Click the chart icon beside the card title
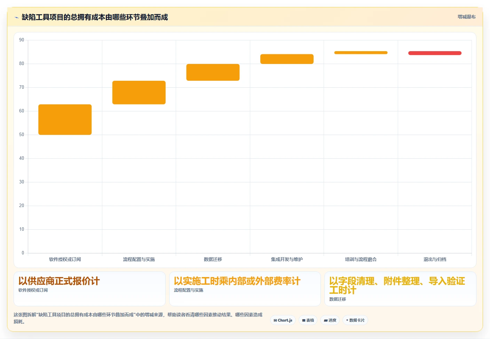 tap(16, 17)
